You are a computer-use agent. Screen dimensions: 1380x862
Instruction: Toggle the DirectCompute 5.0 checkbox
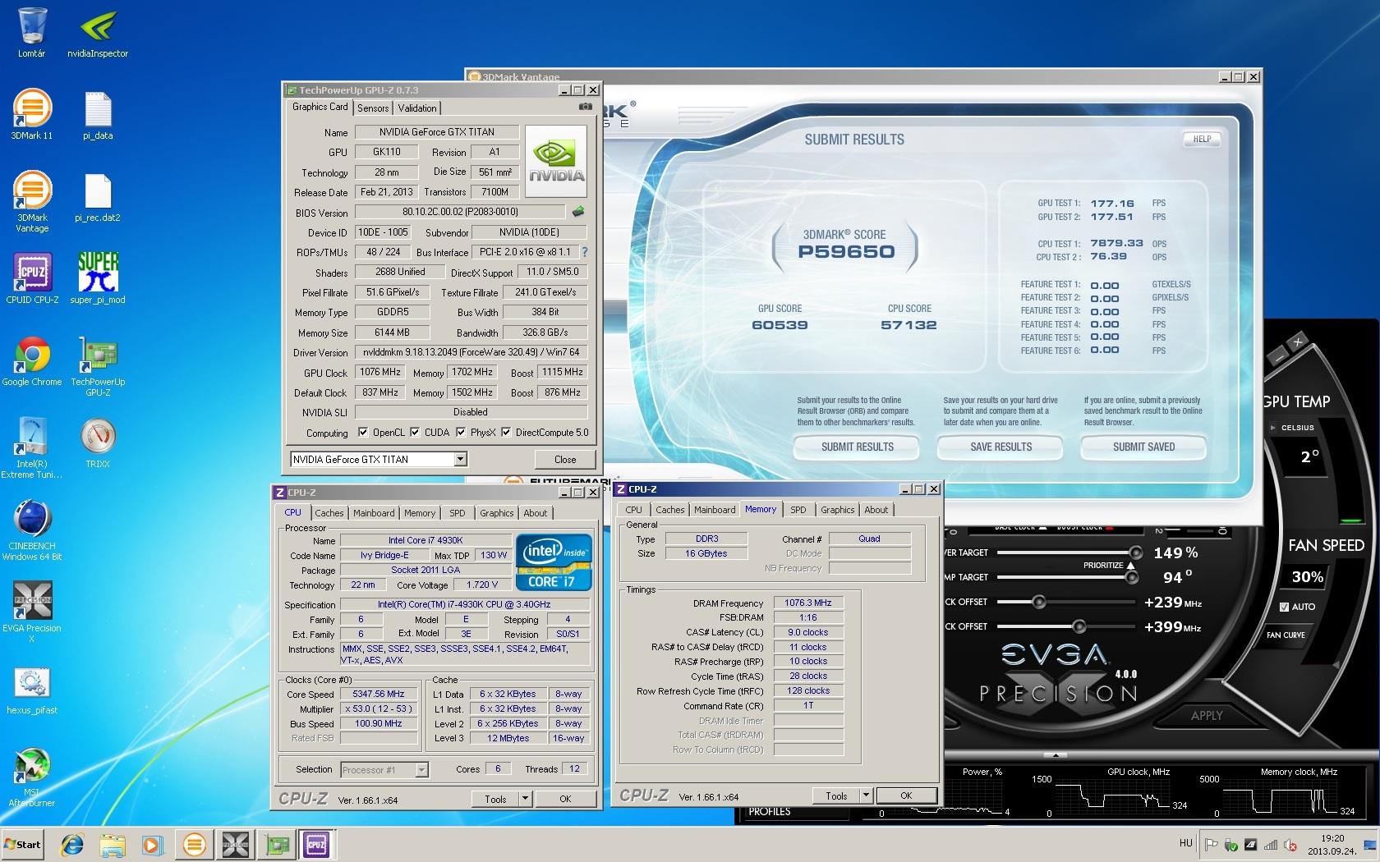point(506,433)
